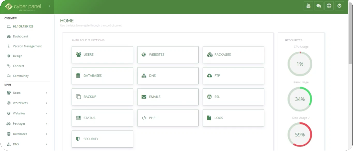Click the Disk Usage 59% gauge
This screenshot has height=157, width=355.
(300, 135)
